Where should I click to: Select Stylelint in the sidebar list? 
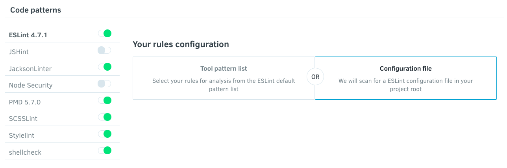[x=22, y=135]
